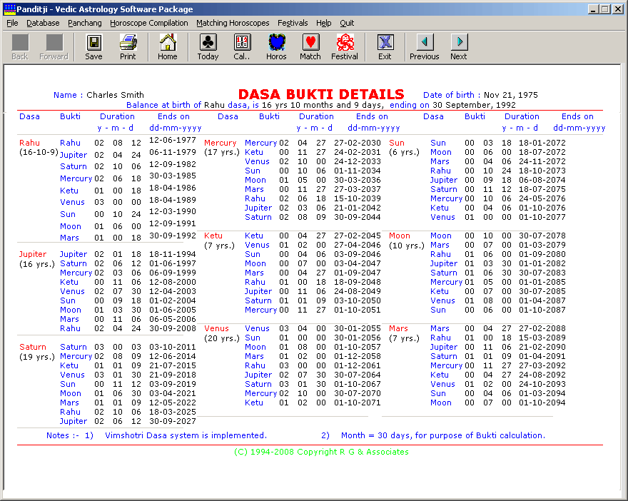Click end date 30-09-2027
Screen dimensions: 628x501
pos(173,421)
